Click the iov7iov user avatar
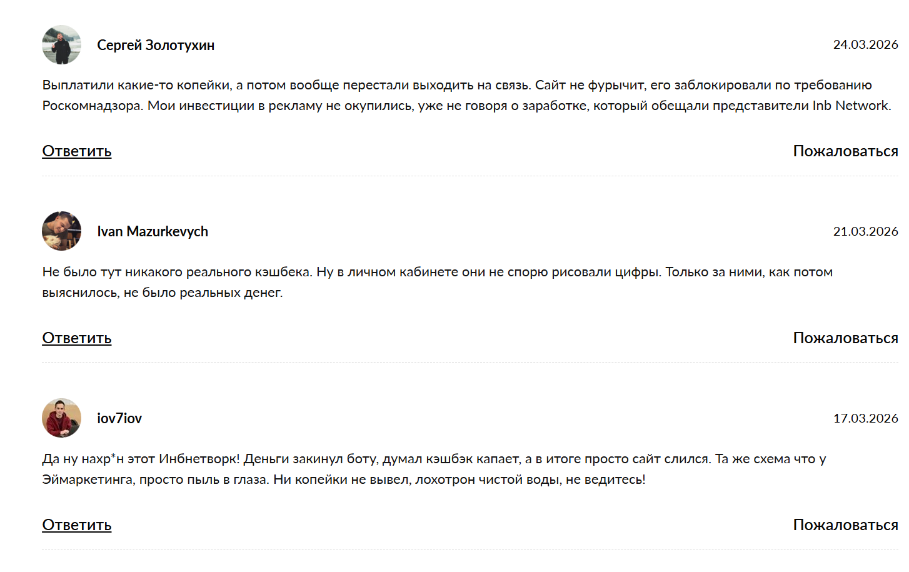Image resolution: width=909 pixels, height=572 pixels. 61,418
